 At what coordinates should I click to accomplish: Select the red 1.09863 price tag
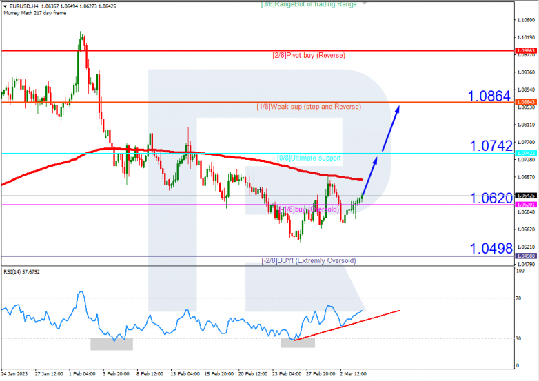pos(525,50)
